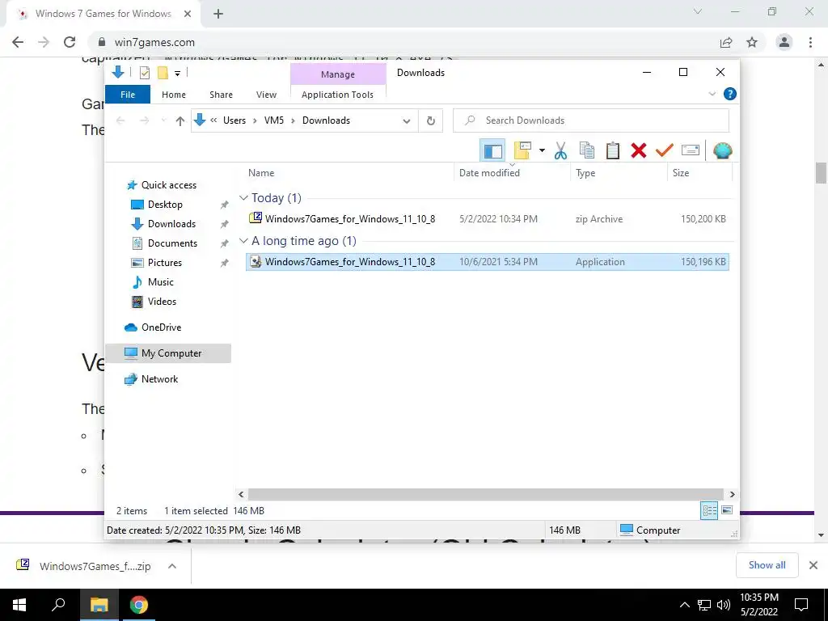Expand the ribbon with the chevron
Image resolution: width=828 pixels, height=621 pixels.
click(712, 94)
